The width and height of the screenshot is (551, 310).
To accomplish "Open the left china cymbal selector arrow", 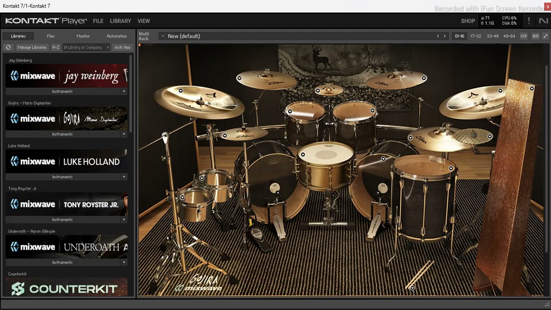I will click(x=181, y=90).
